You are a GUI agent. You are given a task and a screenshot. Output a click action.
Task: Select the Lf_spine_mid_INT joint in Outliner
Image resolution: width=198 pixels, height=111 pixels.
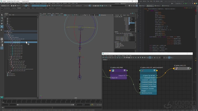click(17, 44)
